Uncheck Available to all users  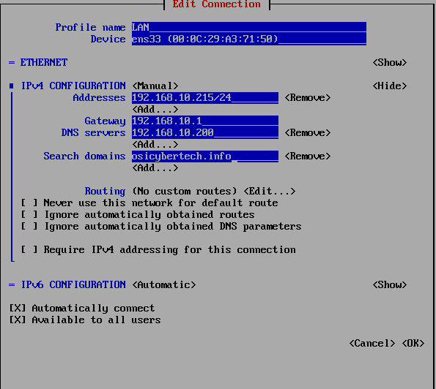point(85,320)
